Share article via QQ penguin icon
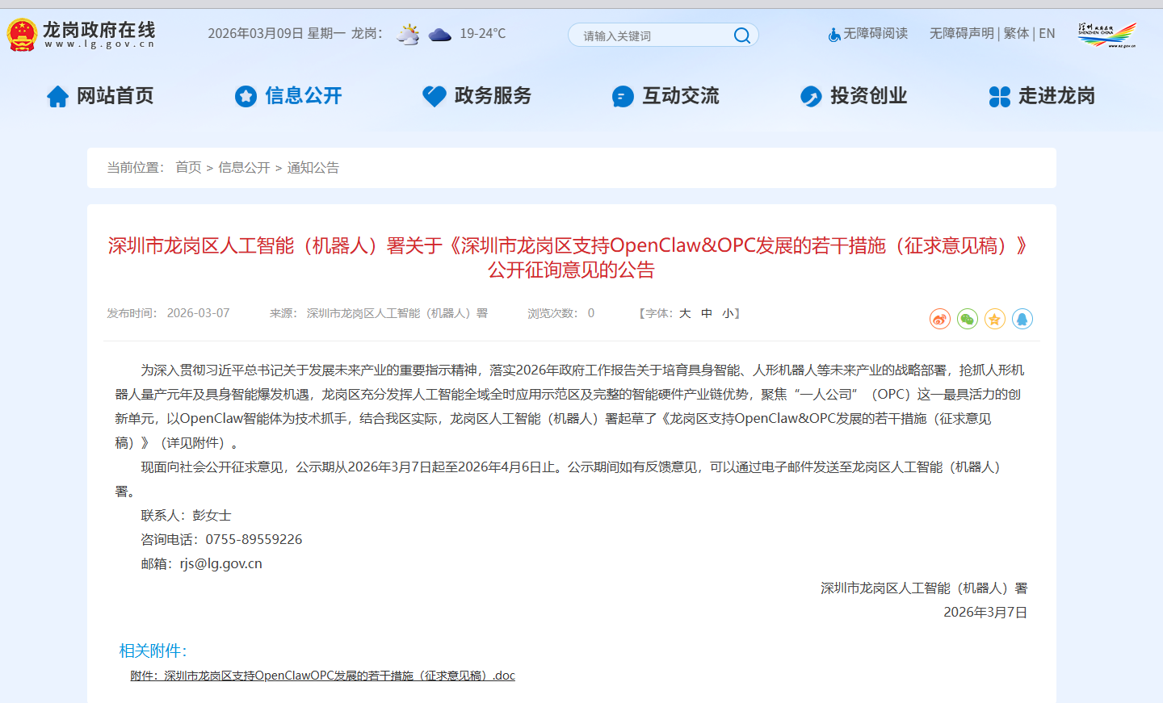Image resolution: width=1163 pixels, height=703 pixels. pyautogui.click(x=1022, y=319)
